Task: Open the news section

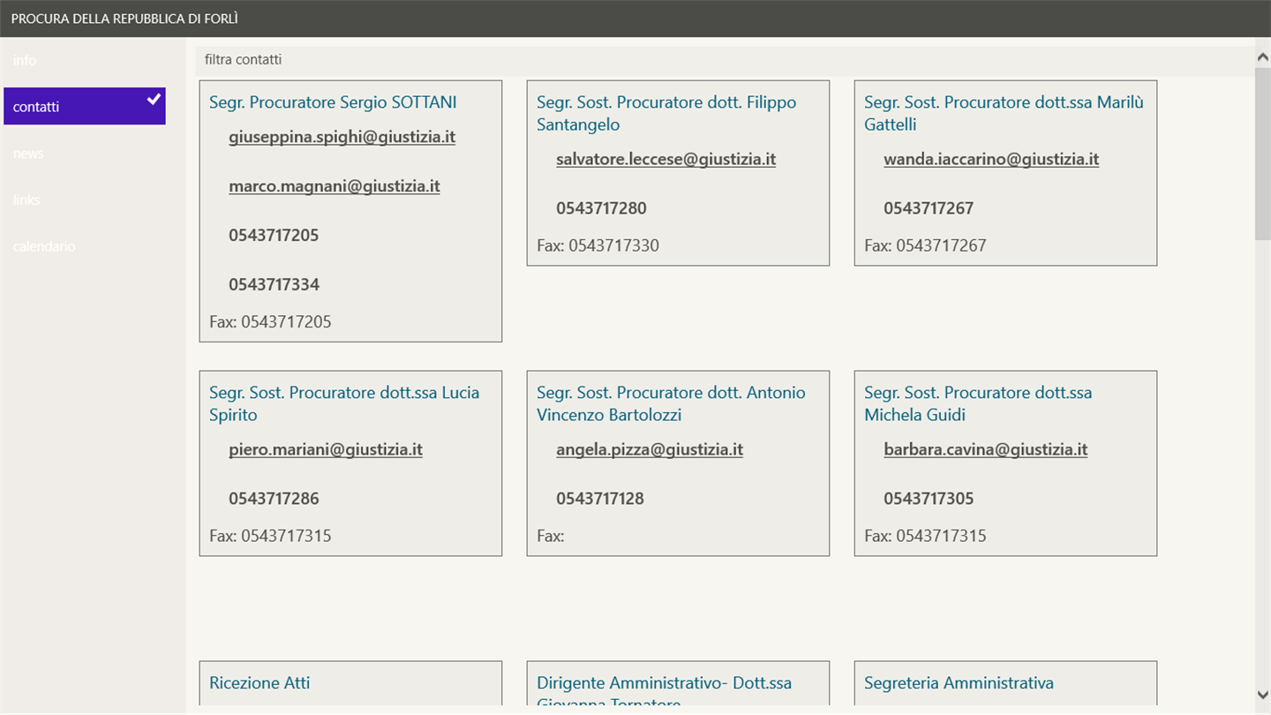Action: click(x=84, y=154)
